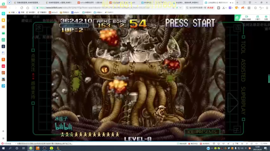Open the favorites star bookmark
270x151 pixels.
[x=11, y=12]
